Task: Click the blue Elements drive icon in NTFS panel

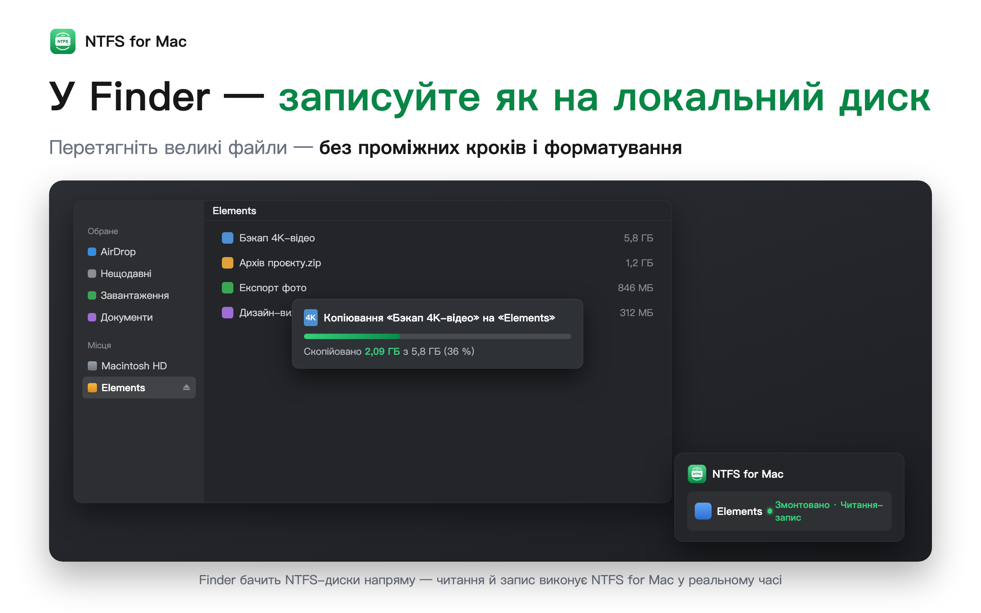Action: [x=703, y=511]
